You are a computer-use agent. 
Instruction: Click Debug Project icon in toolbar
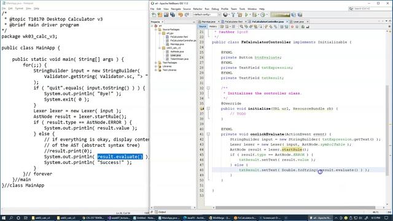pyautogui.click(x=254, y=15)
